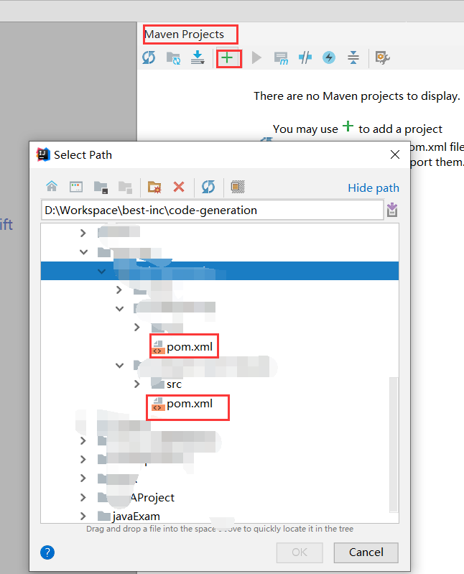Click Hide path link

[373, 188]
